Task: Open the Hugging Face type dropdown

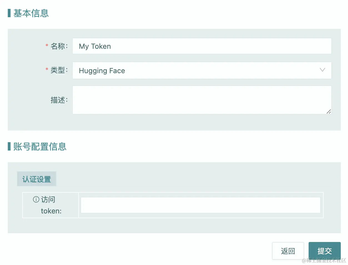Action: point(202,70)
